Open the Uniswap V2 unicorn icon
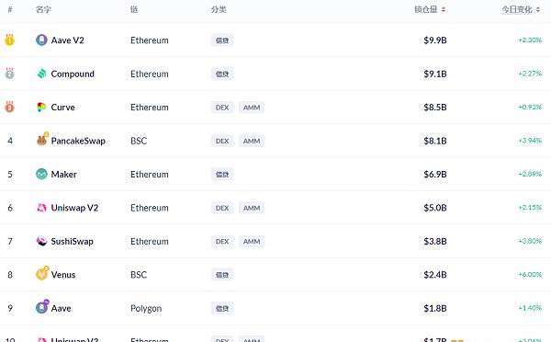This screenshot has width=551, height=342. click(x=41, y=208)
